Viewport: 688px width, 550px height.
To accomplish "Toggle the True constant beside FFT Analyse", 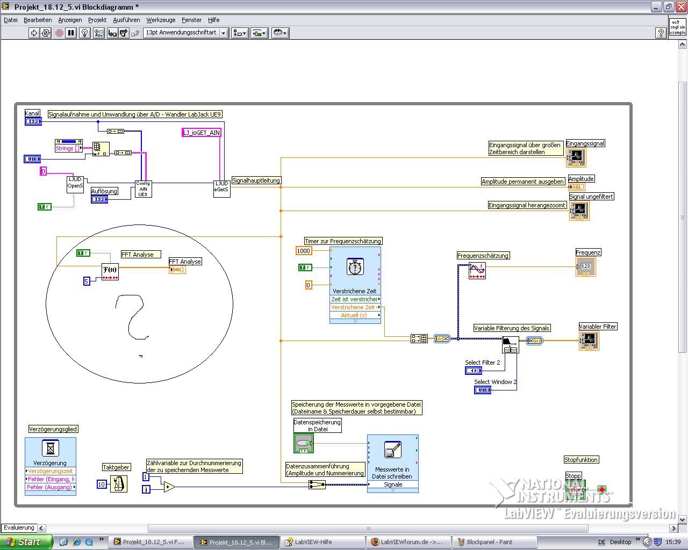I will [x=83, y=253].
